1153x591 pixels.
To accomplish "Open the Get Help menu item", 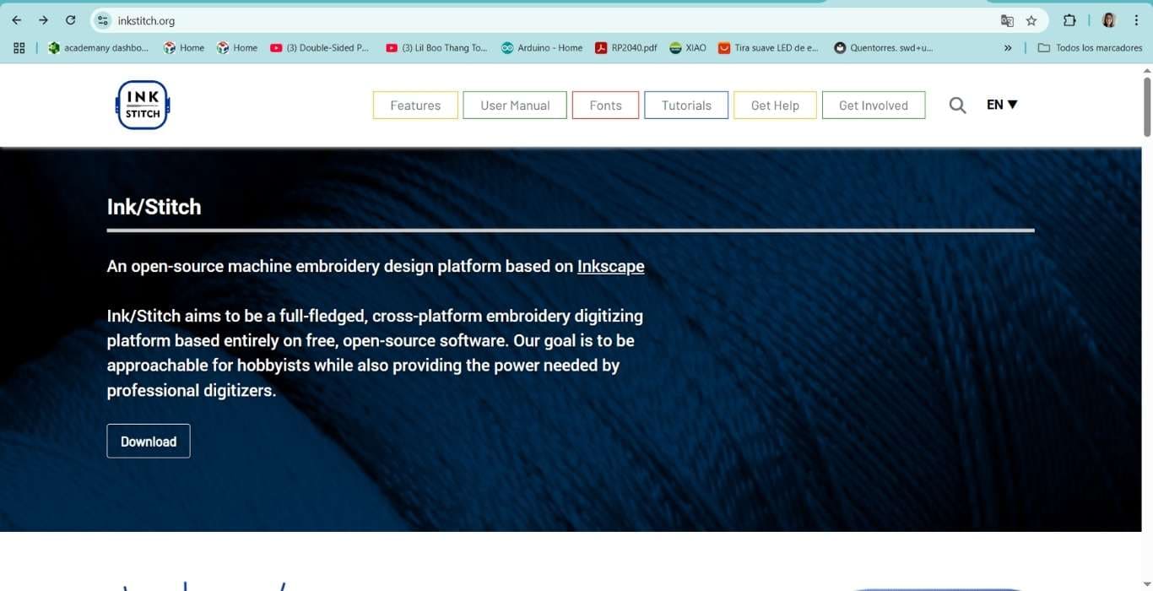I will 775,106.
